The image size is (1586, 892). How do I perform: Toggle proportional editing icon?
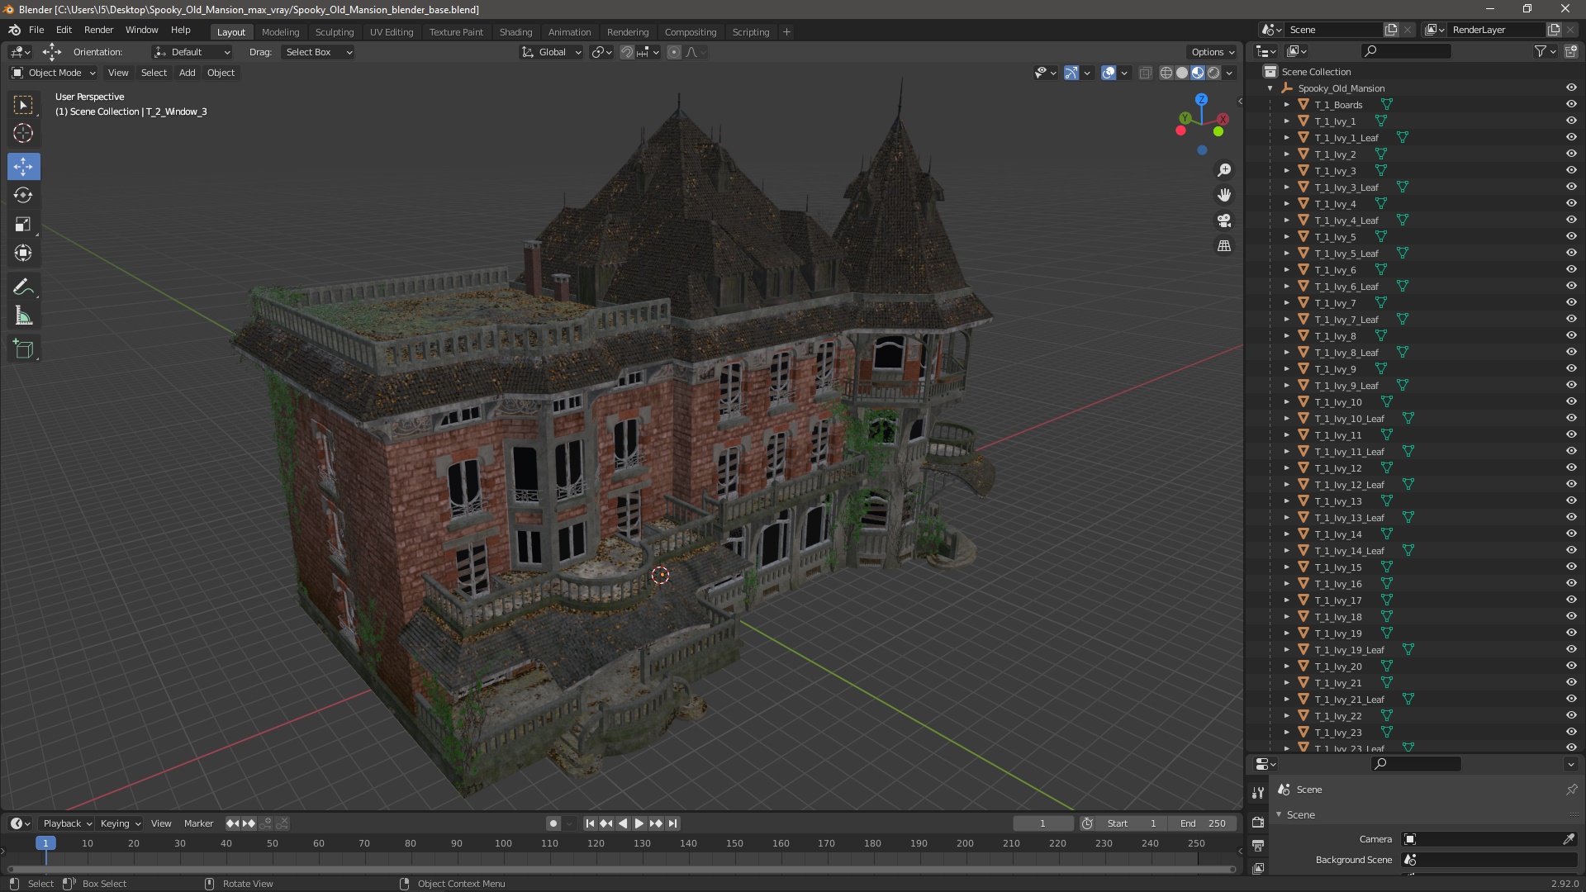674,52
